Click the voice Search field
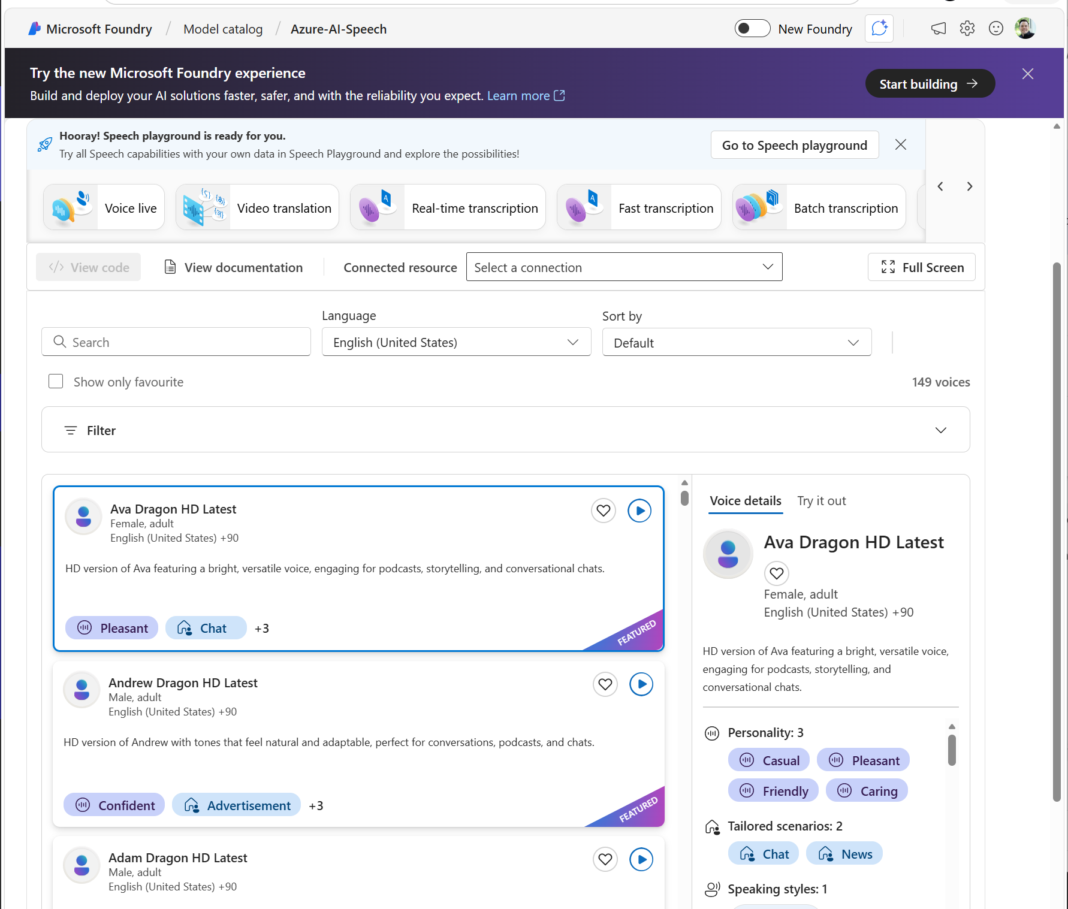 176,342
